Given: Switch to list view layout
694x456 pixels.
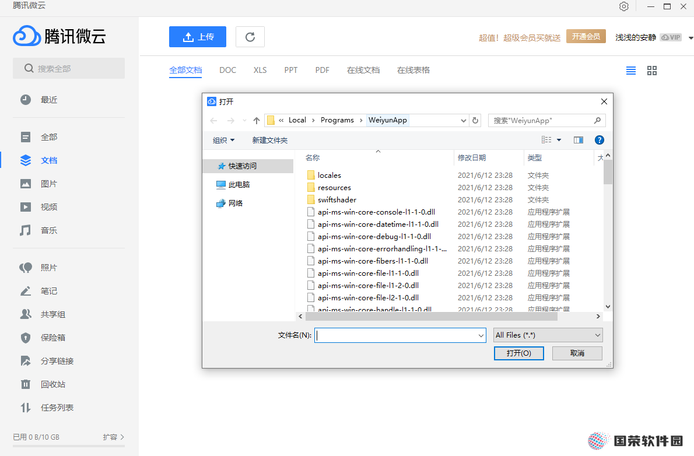Looking at the screenshot, I should tap(630, 71).
